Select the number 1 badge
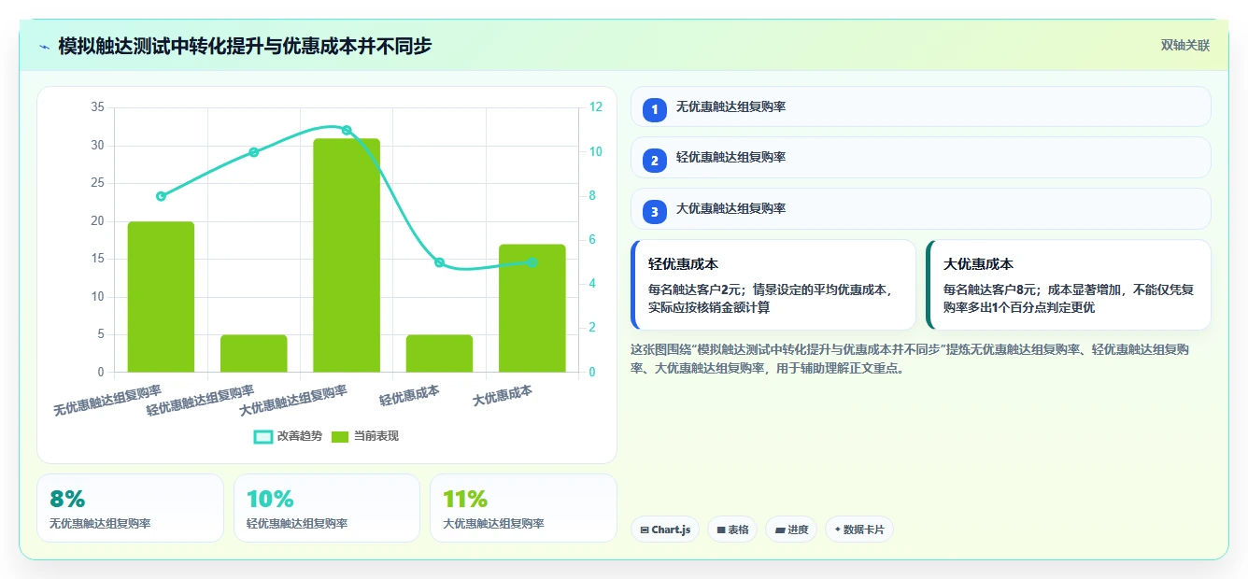This screenshot has width=1248, height=579. coord(655,109)
